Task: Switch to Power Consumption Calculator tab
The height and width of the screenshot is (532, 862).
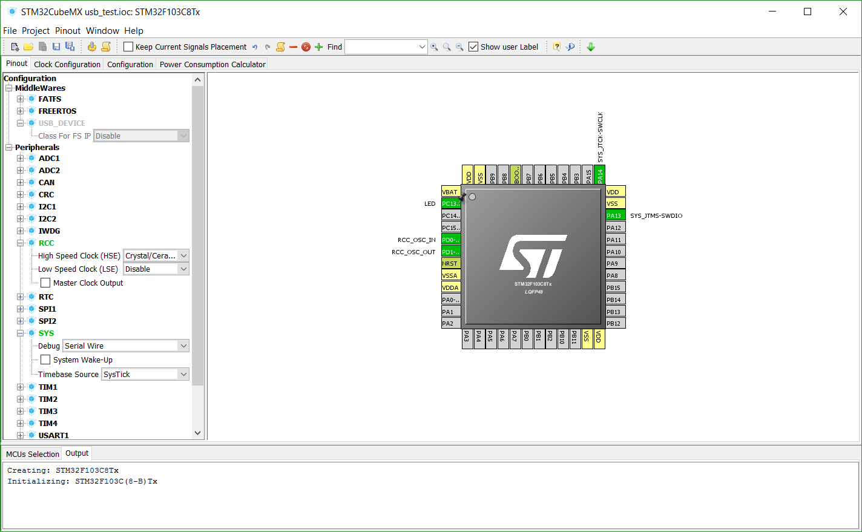Action: pyautogui.click(x=212, y=64)
